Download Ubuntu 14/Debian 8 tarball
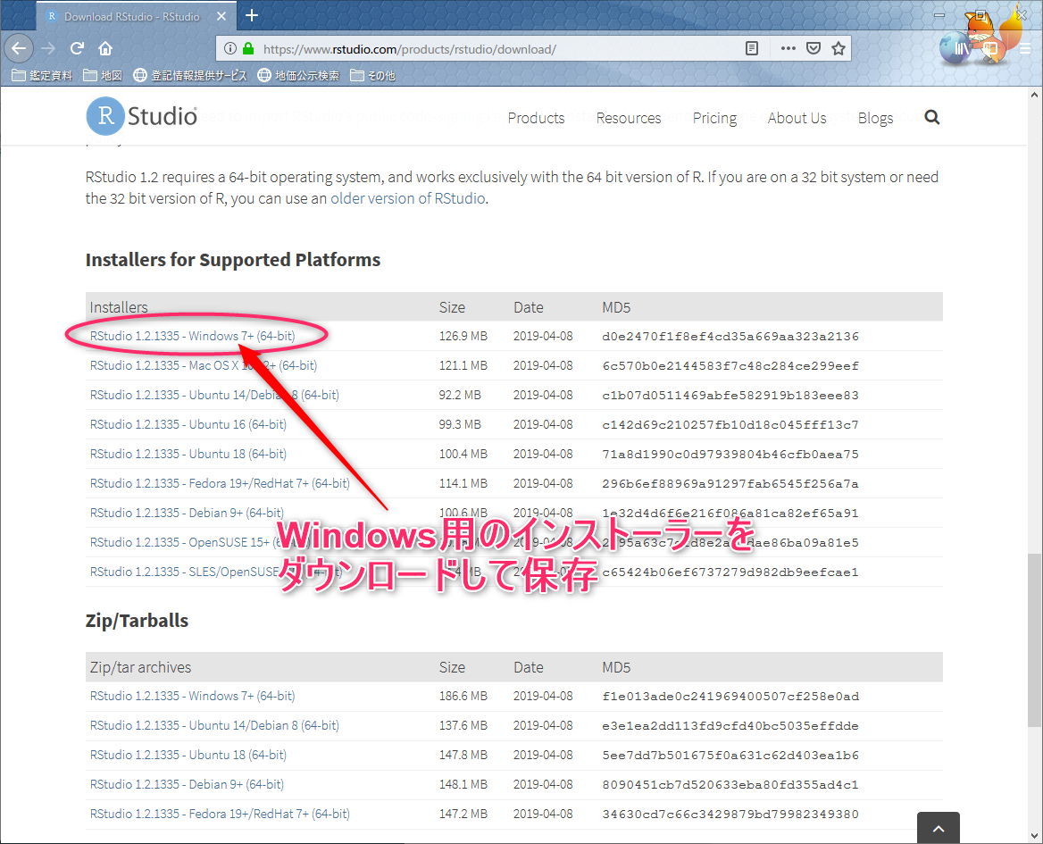Screen dimensions: 1043x844 pos(214,725)
